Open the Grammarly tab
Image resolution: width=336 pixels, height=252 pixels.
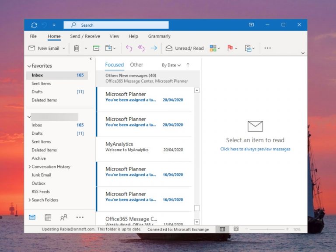pos(159,36)
